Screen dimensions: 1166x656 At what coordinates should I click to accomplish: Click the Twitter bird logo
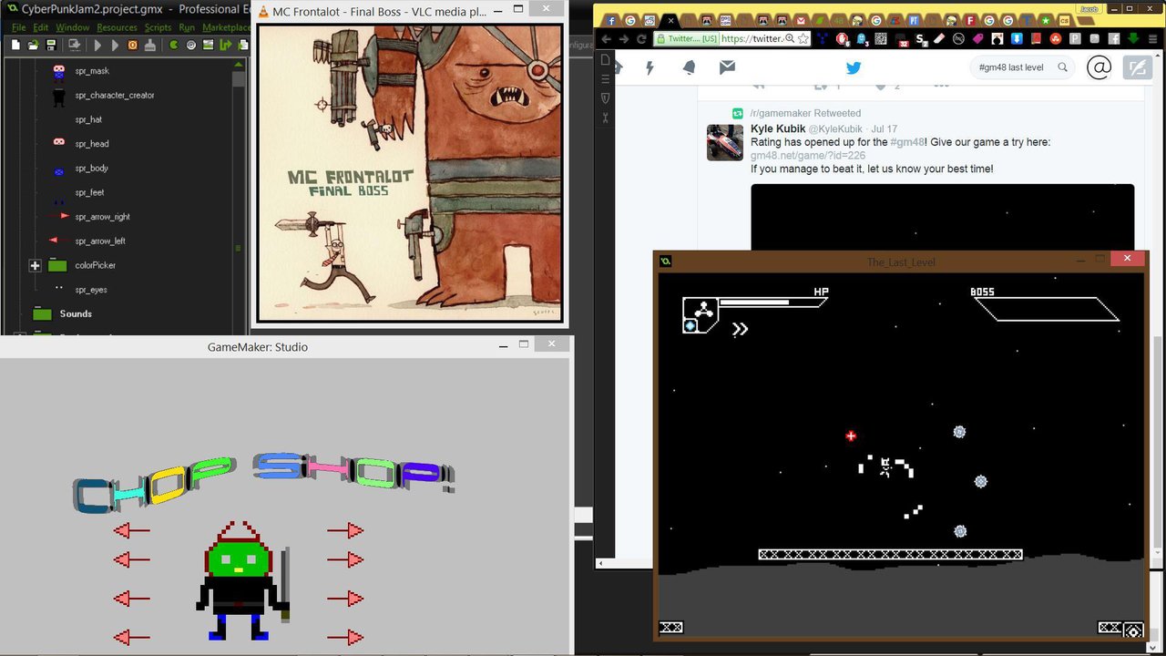(x=854, y=67)
